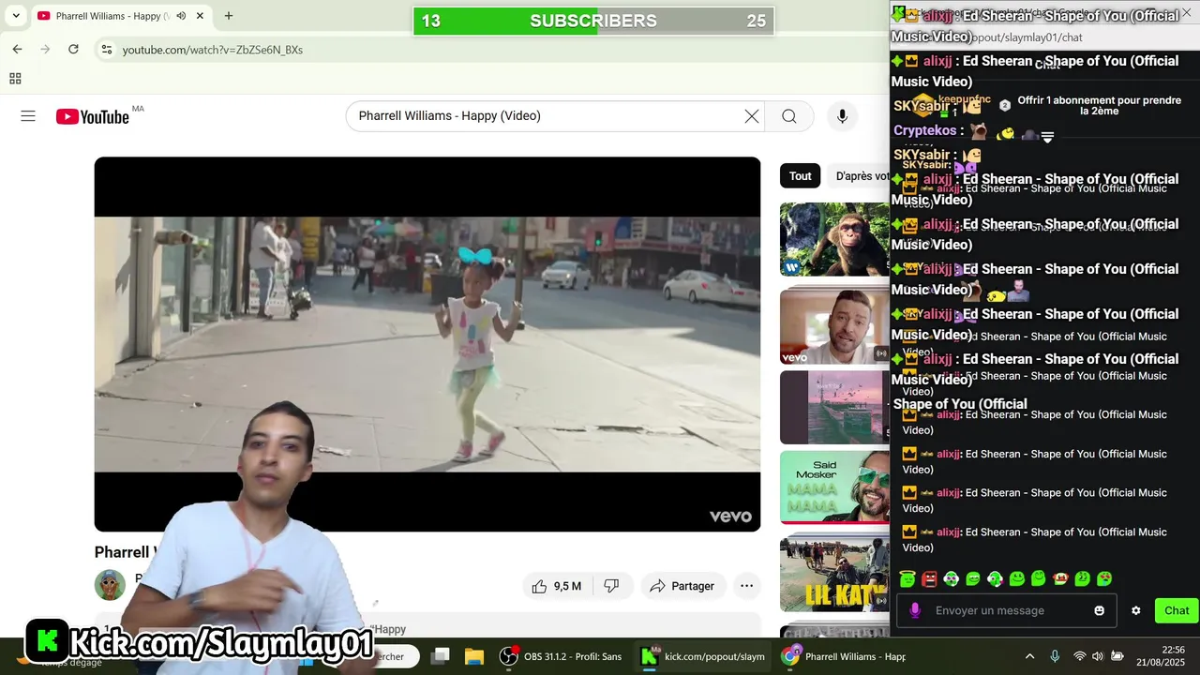Open the Said Mosker Mama Mama thumbnail
1200x675 pixels.
pos(834,487)
